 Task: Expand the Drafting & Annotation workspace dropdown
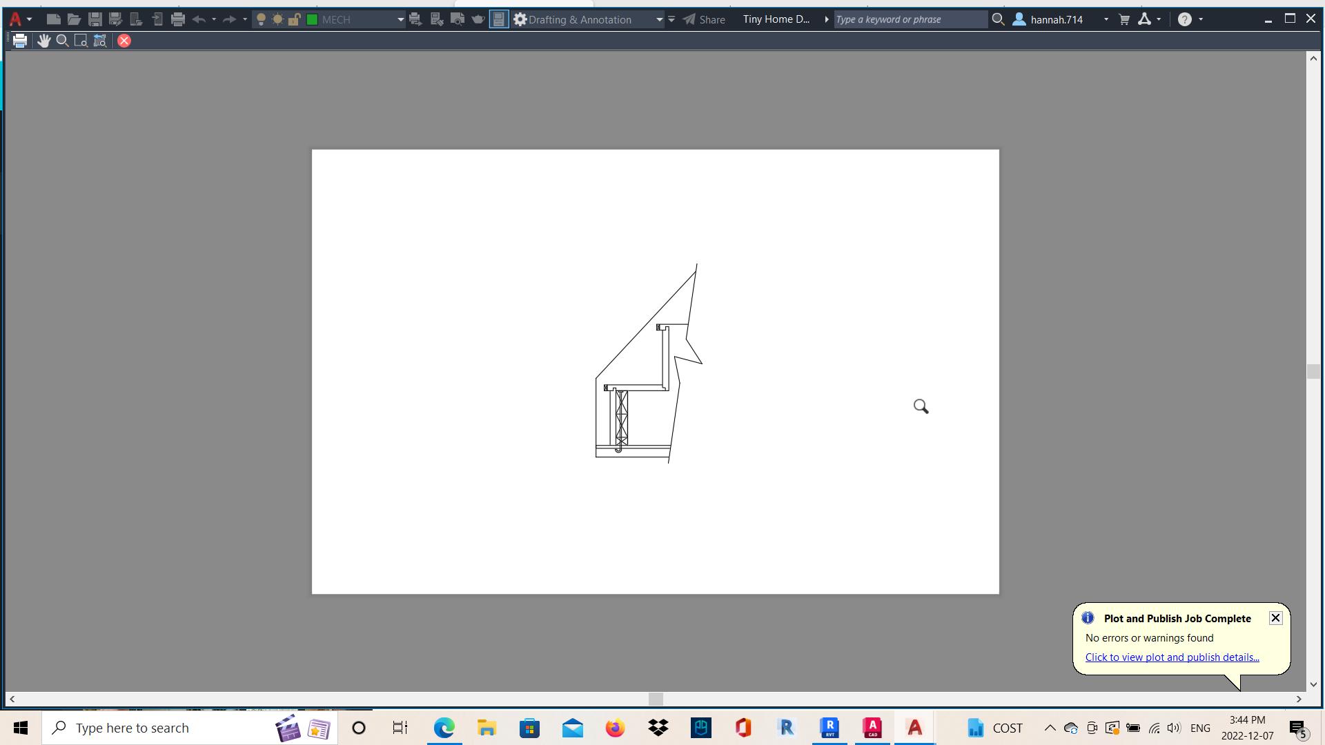click(659, 19)
